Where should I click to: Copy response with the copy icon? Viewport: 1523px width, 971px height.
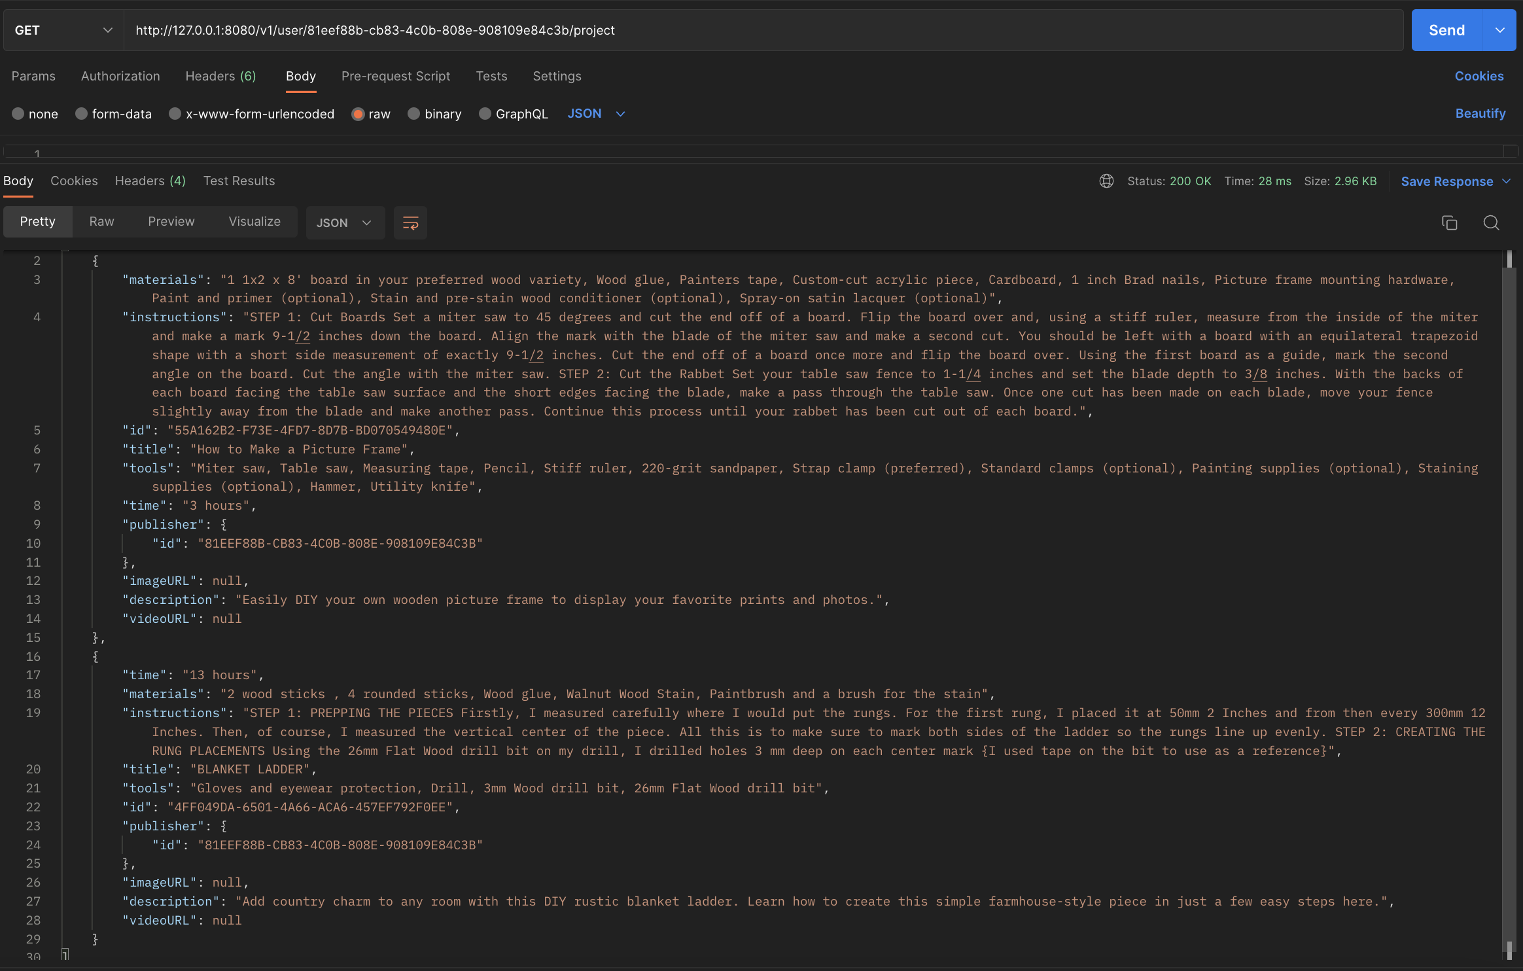click(x=1449, y=223)
